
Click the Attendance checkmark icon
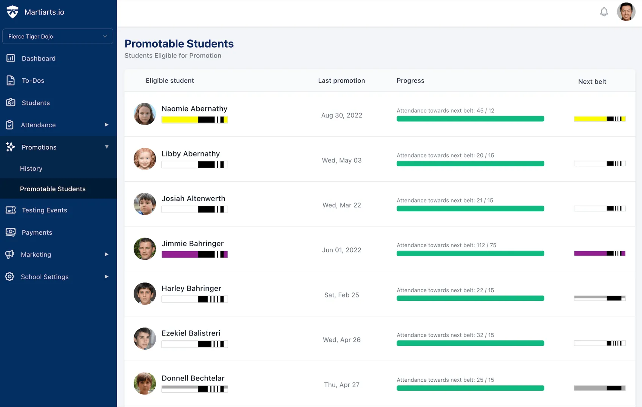click(x=10, y=125)
